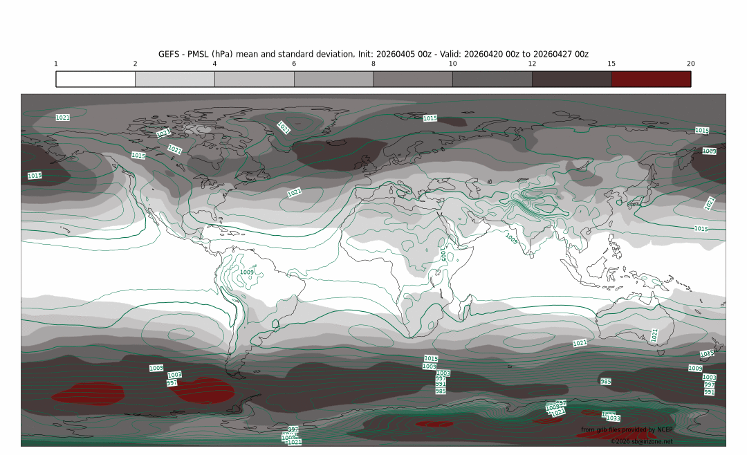Select the 1007 contour label over East Africa
The height and width of the screenshot is (455, 747).
point(444,254)
